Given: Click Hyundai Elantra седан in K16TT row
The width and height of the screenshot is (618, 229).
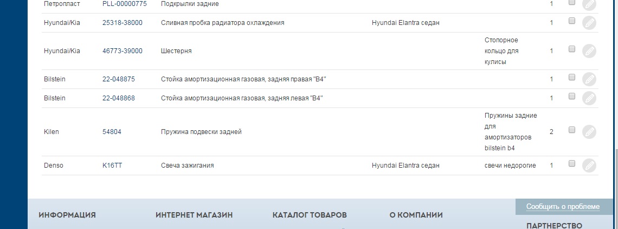Looking at the screenshot, I should tap(405, 166).
